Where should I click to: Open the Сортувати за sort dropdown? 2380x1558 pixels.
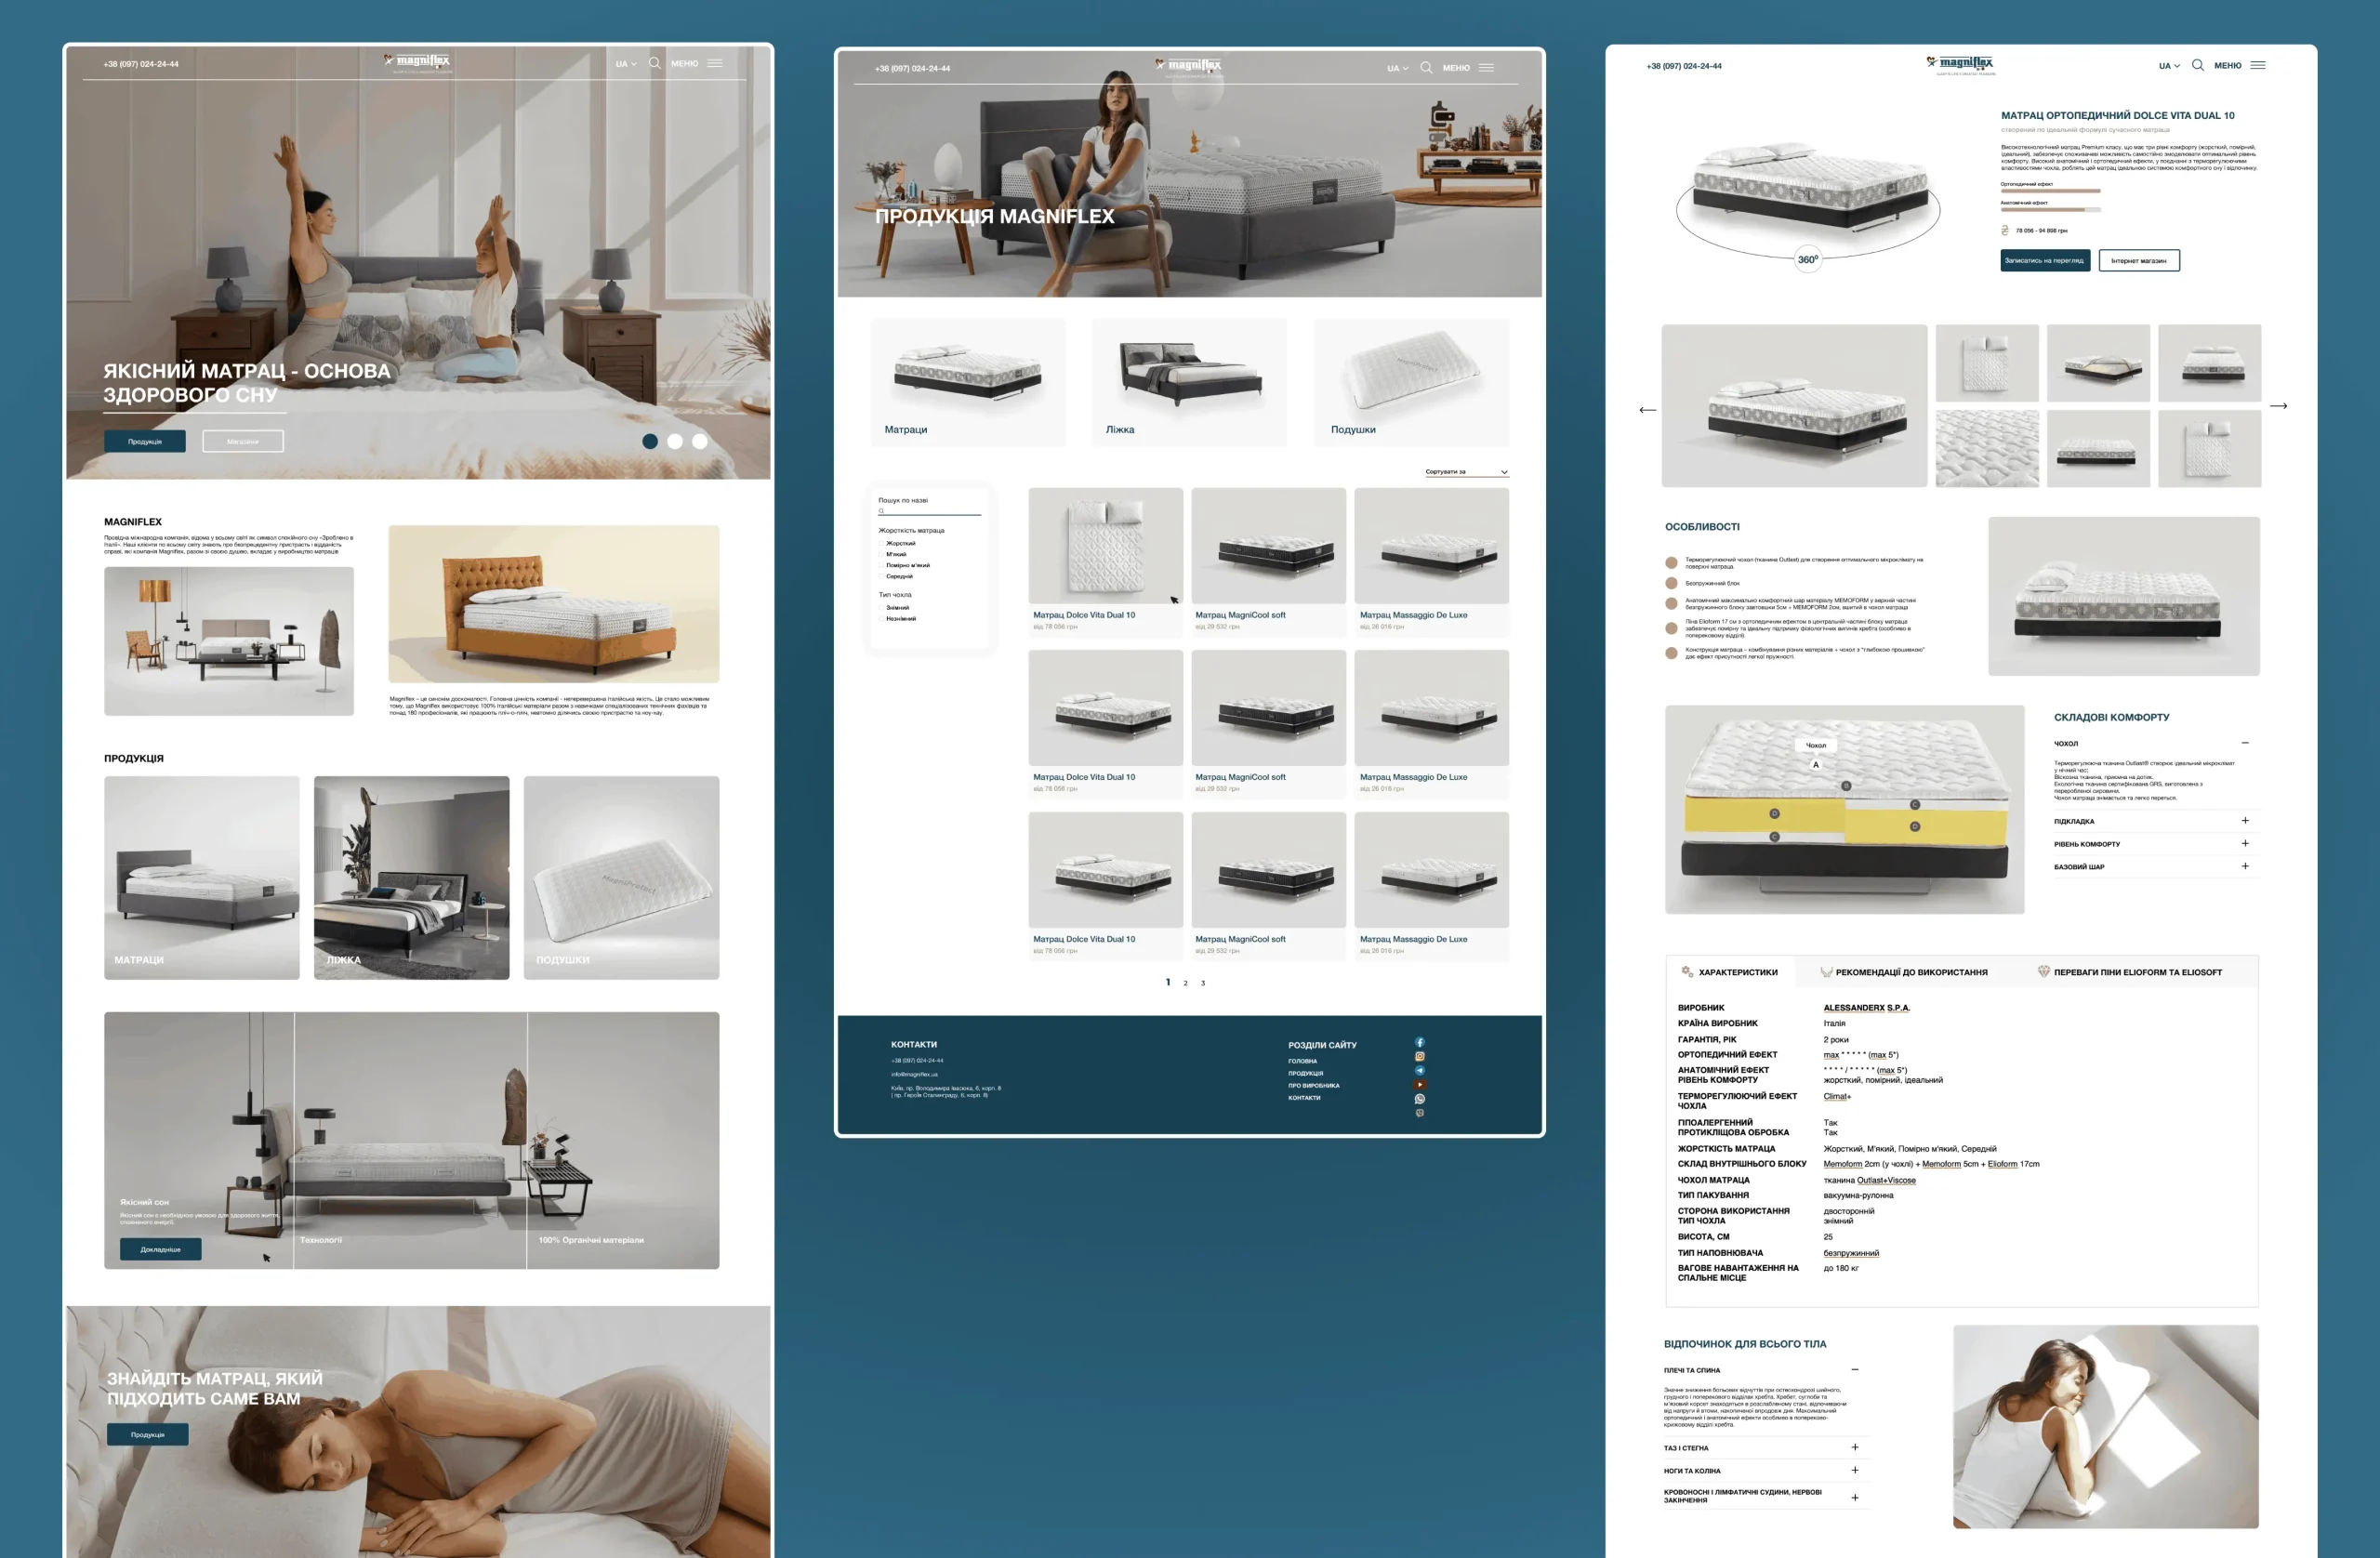coord(1466,472)
